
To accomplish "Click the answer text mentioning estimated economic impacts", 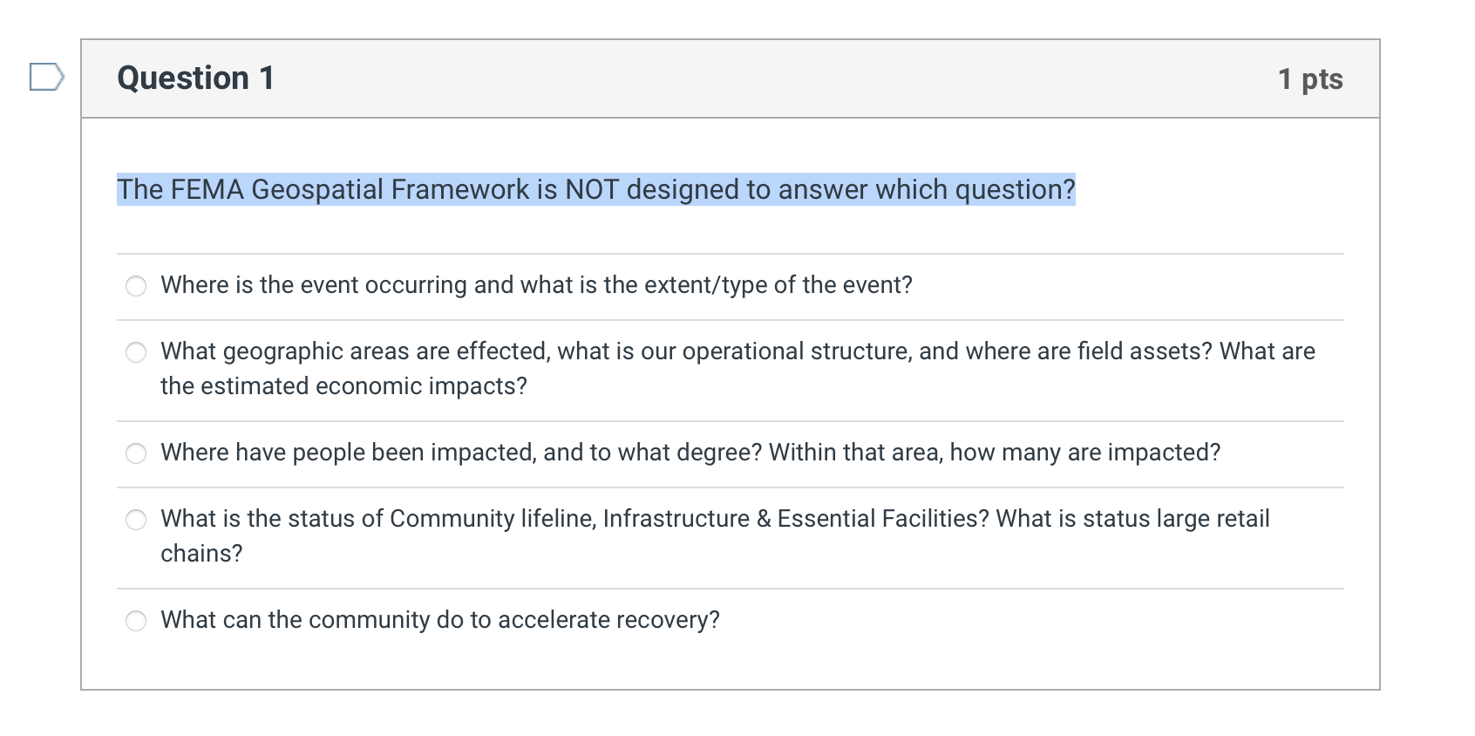I will click(343, 385).
